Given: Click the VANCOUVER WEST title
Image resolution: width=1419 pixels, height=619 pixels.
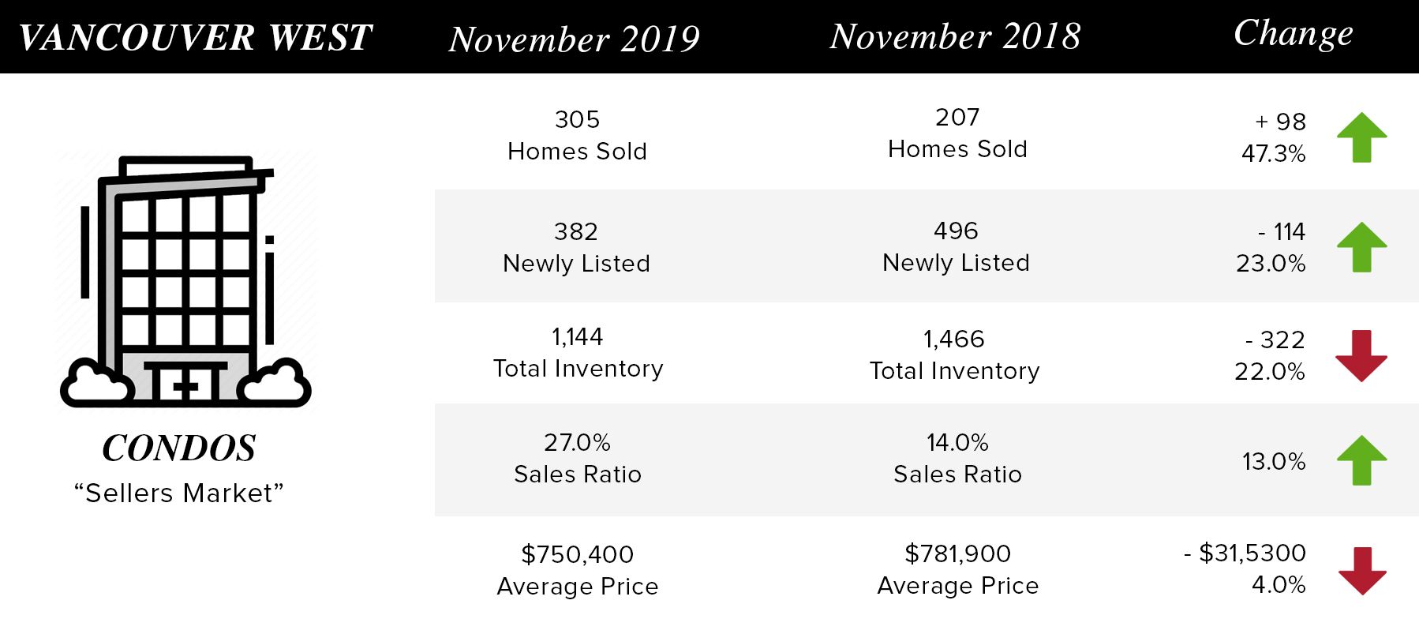Looking at the screenshot, I should (195, 38).
